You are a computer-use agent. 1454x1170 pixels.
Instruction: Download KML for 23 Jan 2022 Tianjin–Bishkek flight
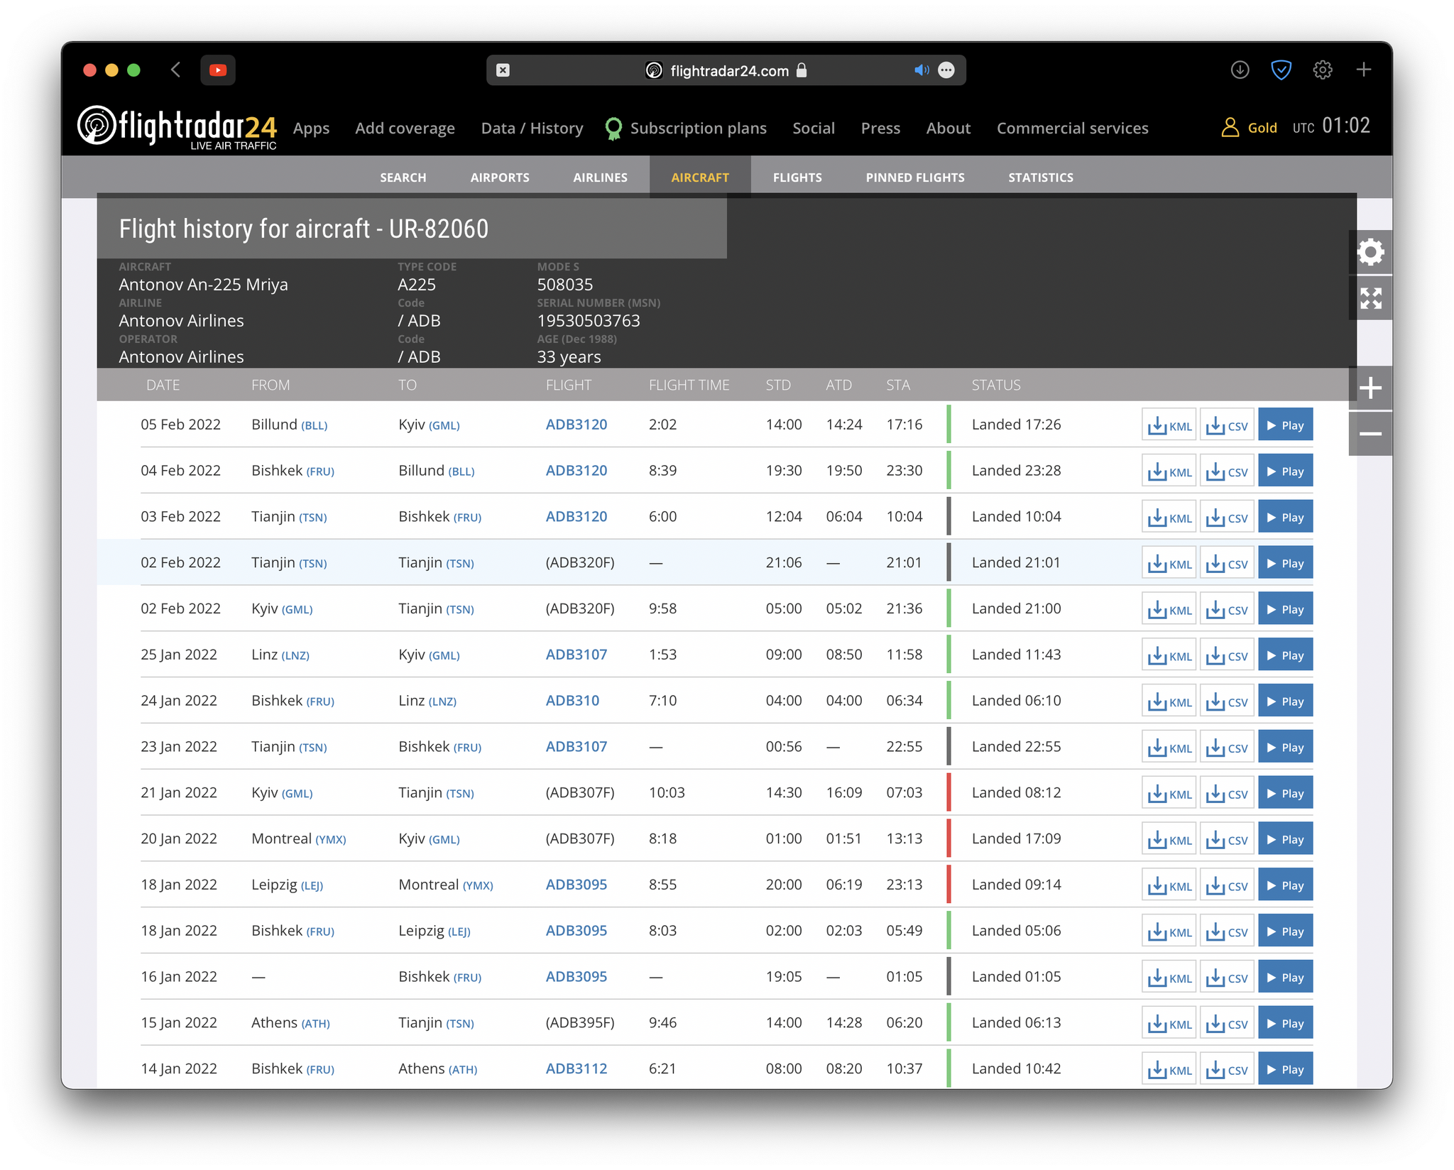tap(1169, 748)
